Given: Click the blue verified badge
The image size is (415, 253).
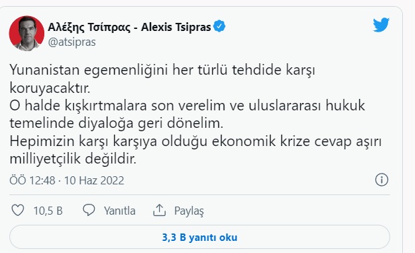Looking at the screenshot, I should coord(219,26).
